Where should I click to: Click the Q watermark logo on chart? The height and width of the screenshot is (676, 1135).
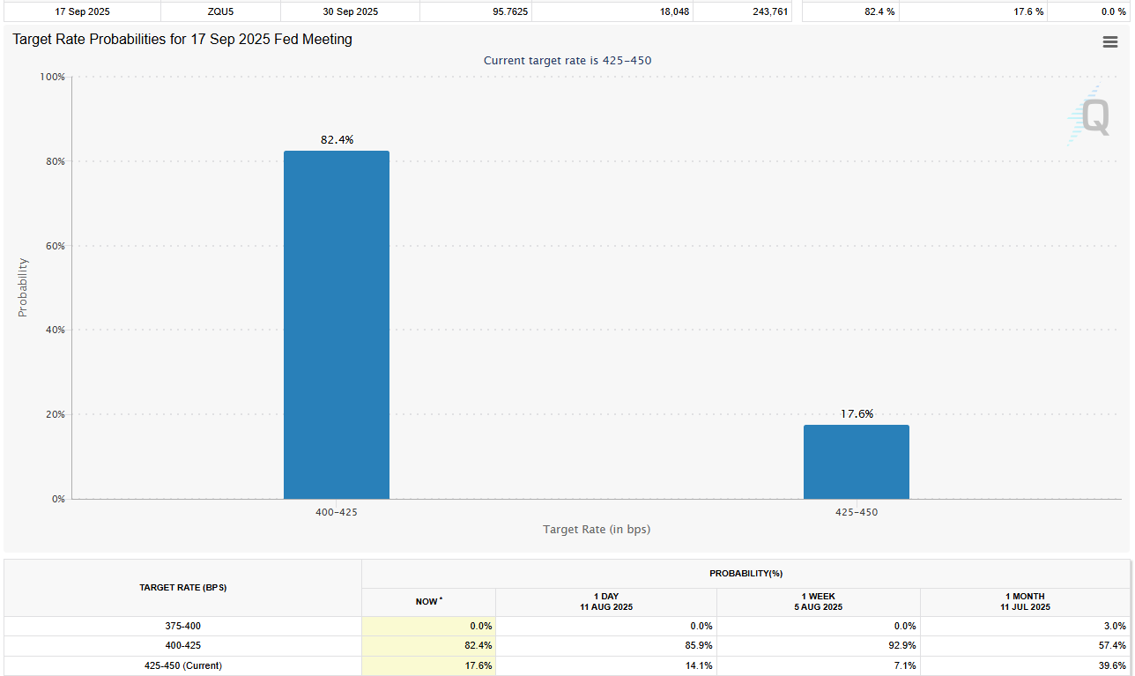tap(1088, 116)
